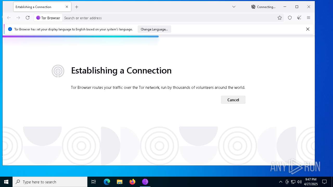Click the connection progress bar
Image resolution: width=333 pixels, height=187 pixels.
pyautogui.click(x=159, y=36)
